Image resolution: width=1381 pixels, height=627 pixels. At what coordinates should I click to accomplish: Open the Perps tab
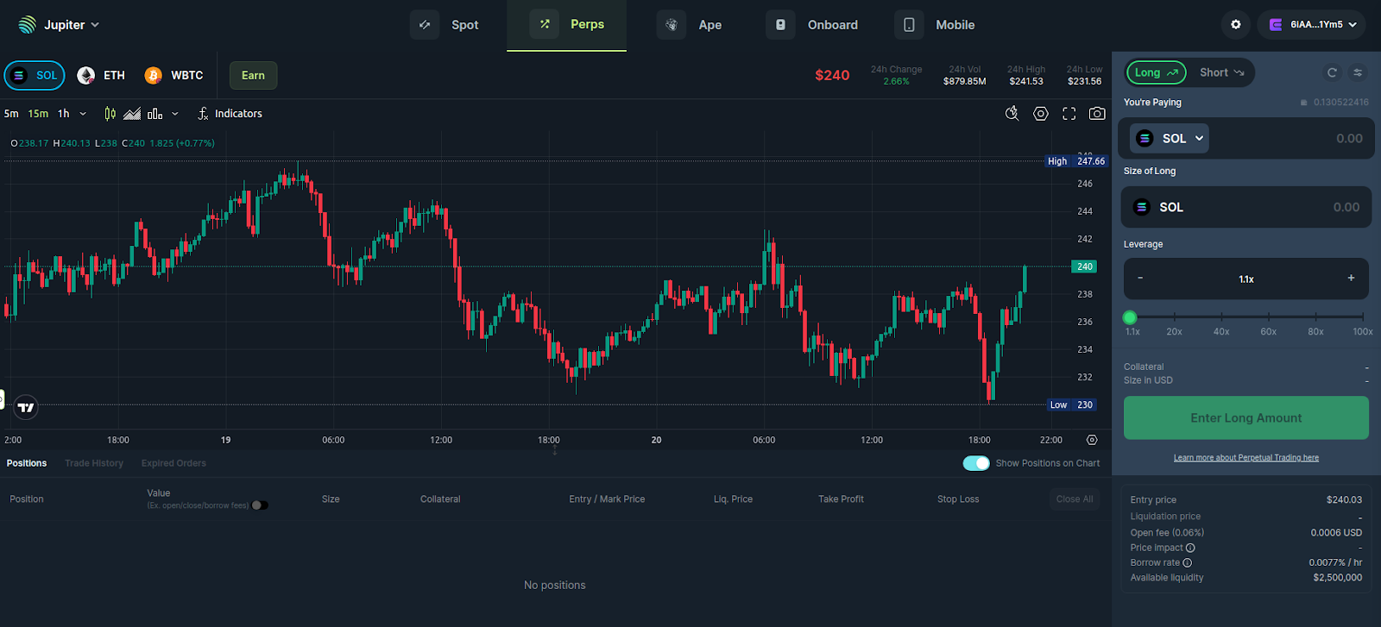[x=567, y=25]
